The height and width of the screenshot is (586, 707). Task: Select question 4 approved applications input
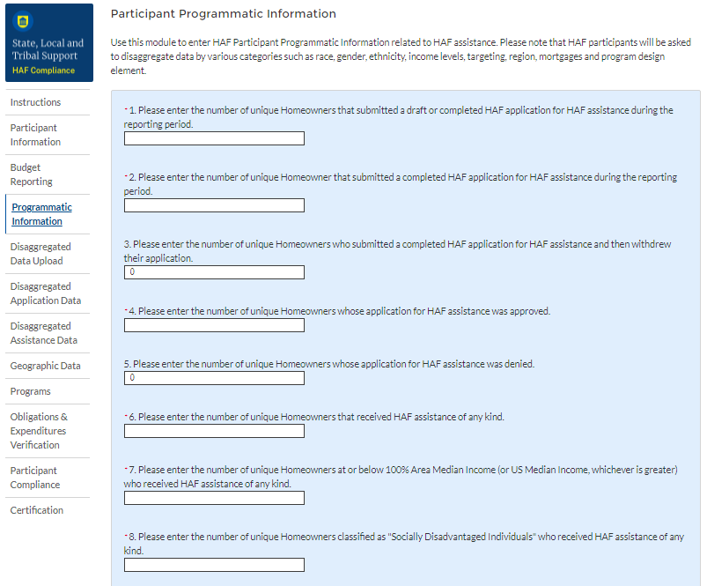click(214, 325)
